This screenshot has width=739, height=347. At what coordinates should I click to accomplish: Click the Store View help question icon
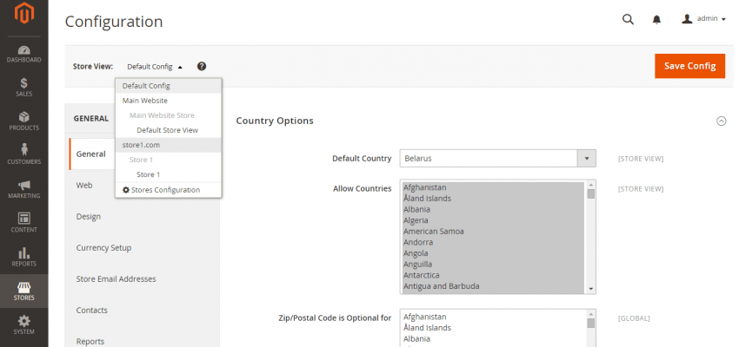202,66
